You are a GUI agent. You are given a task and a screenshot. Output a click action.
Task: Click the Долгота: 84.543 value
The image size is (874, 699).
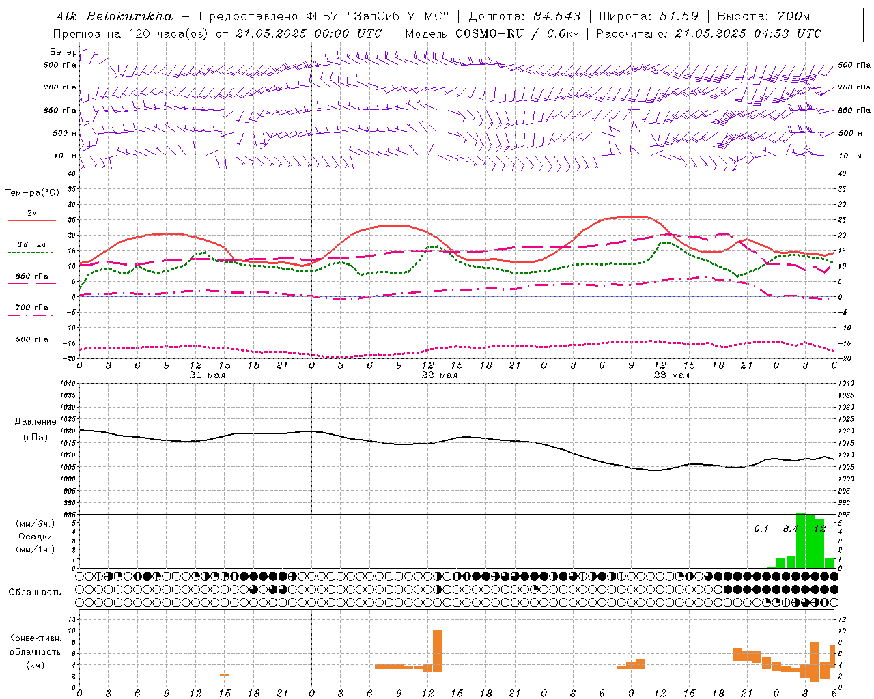524,16
